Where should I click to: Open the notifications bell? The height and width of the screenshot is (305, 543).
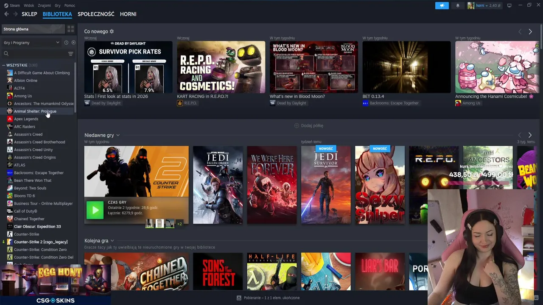pos(458,6)
